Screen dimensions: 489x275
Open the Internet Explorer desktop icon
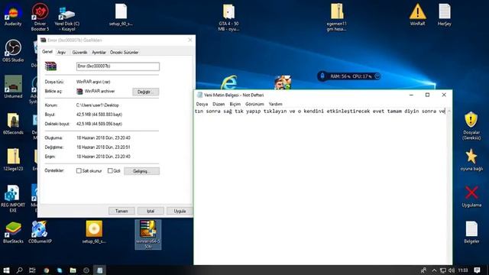pos(229,82)
